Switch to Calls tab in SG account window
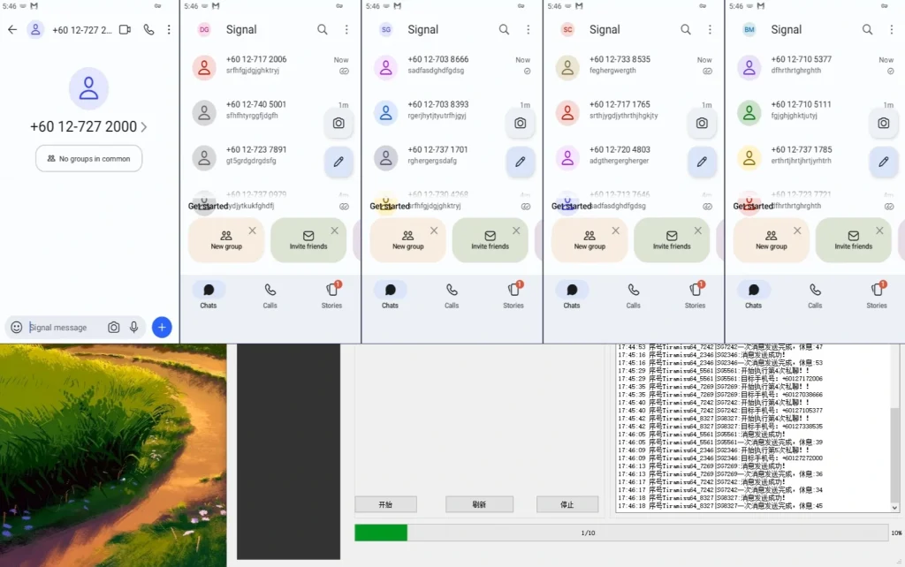This screenshot has height=567, width=905. point(452,295)
